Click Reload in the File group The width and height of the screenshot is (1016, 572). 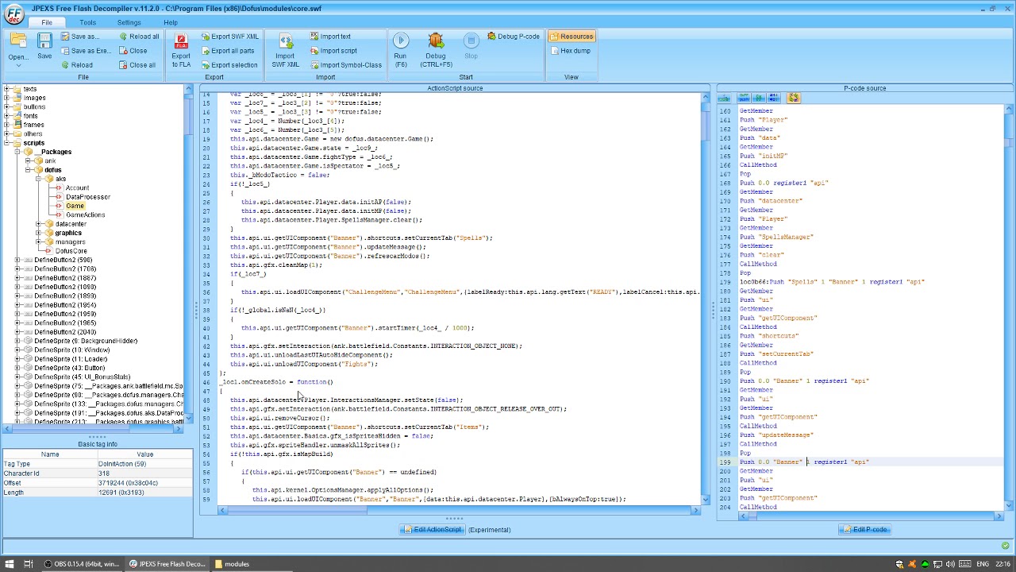click(x=76, y=65)
